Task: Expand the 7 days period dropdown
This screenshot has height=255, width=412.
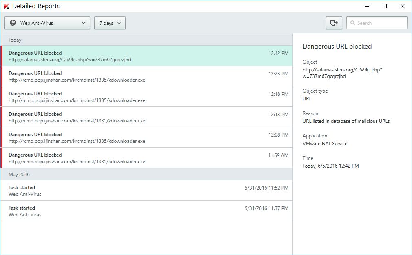Action: pyautogui.click(x=110, y=23)
